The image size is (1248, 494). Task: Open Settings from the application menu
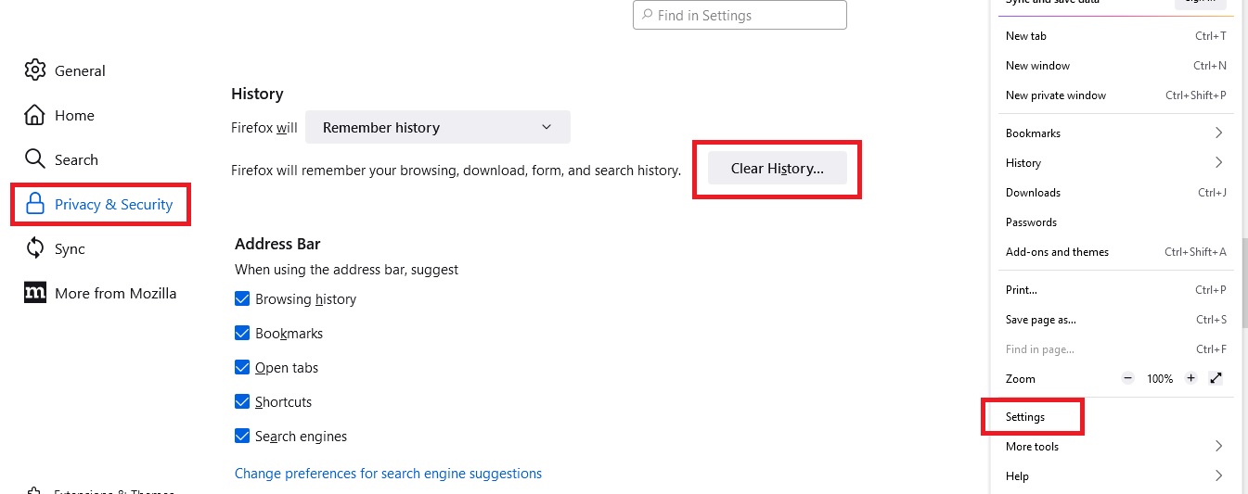click(1116, 417)
